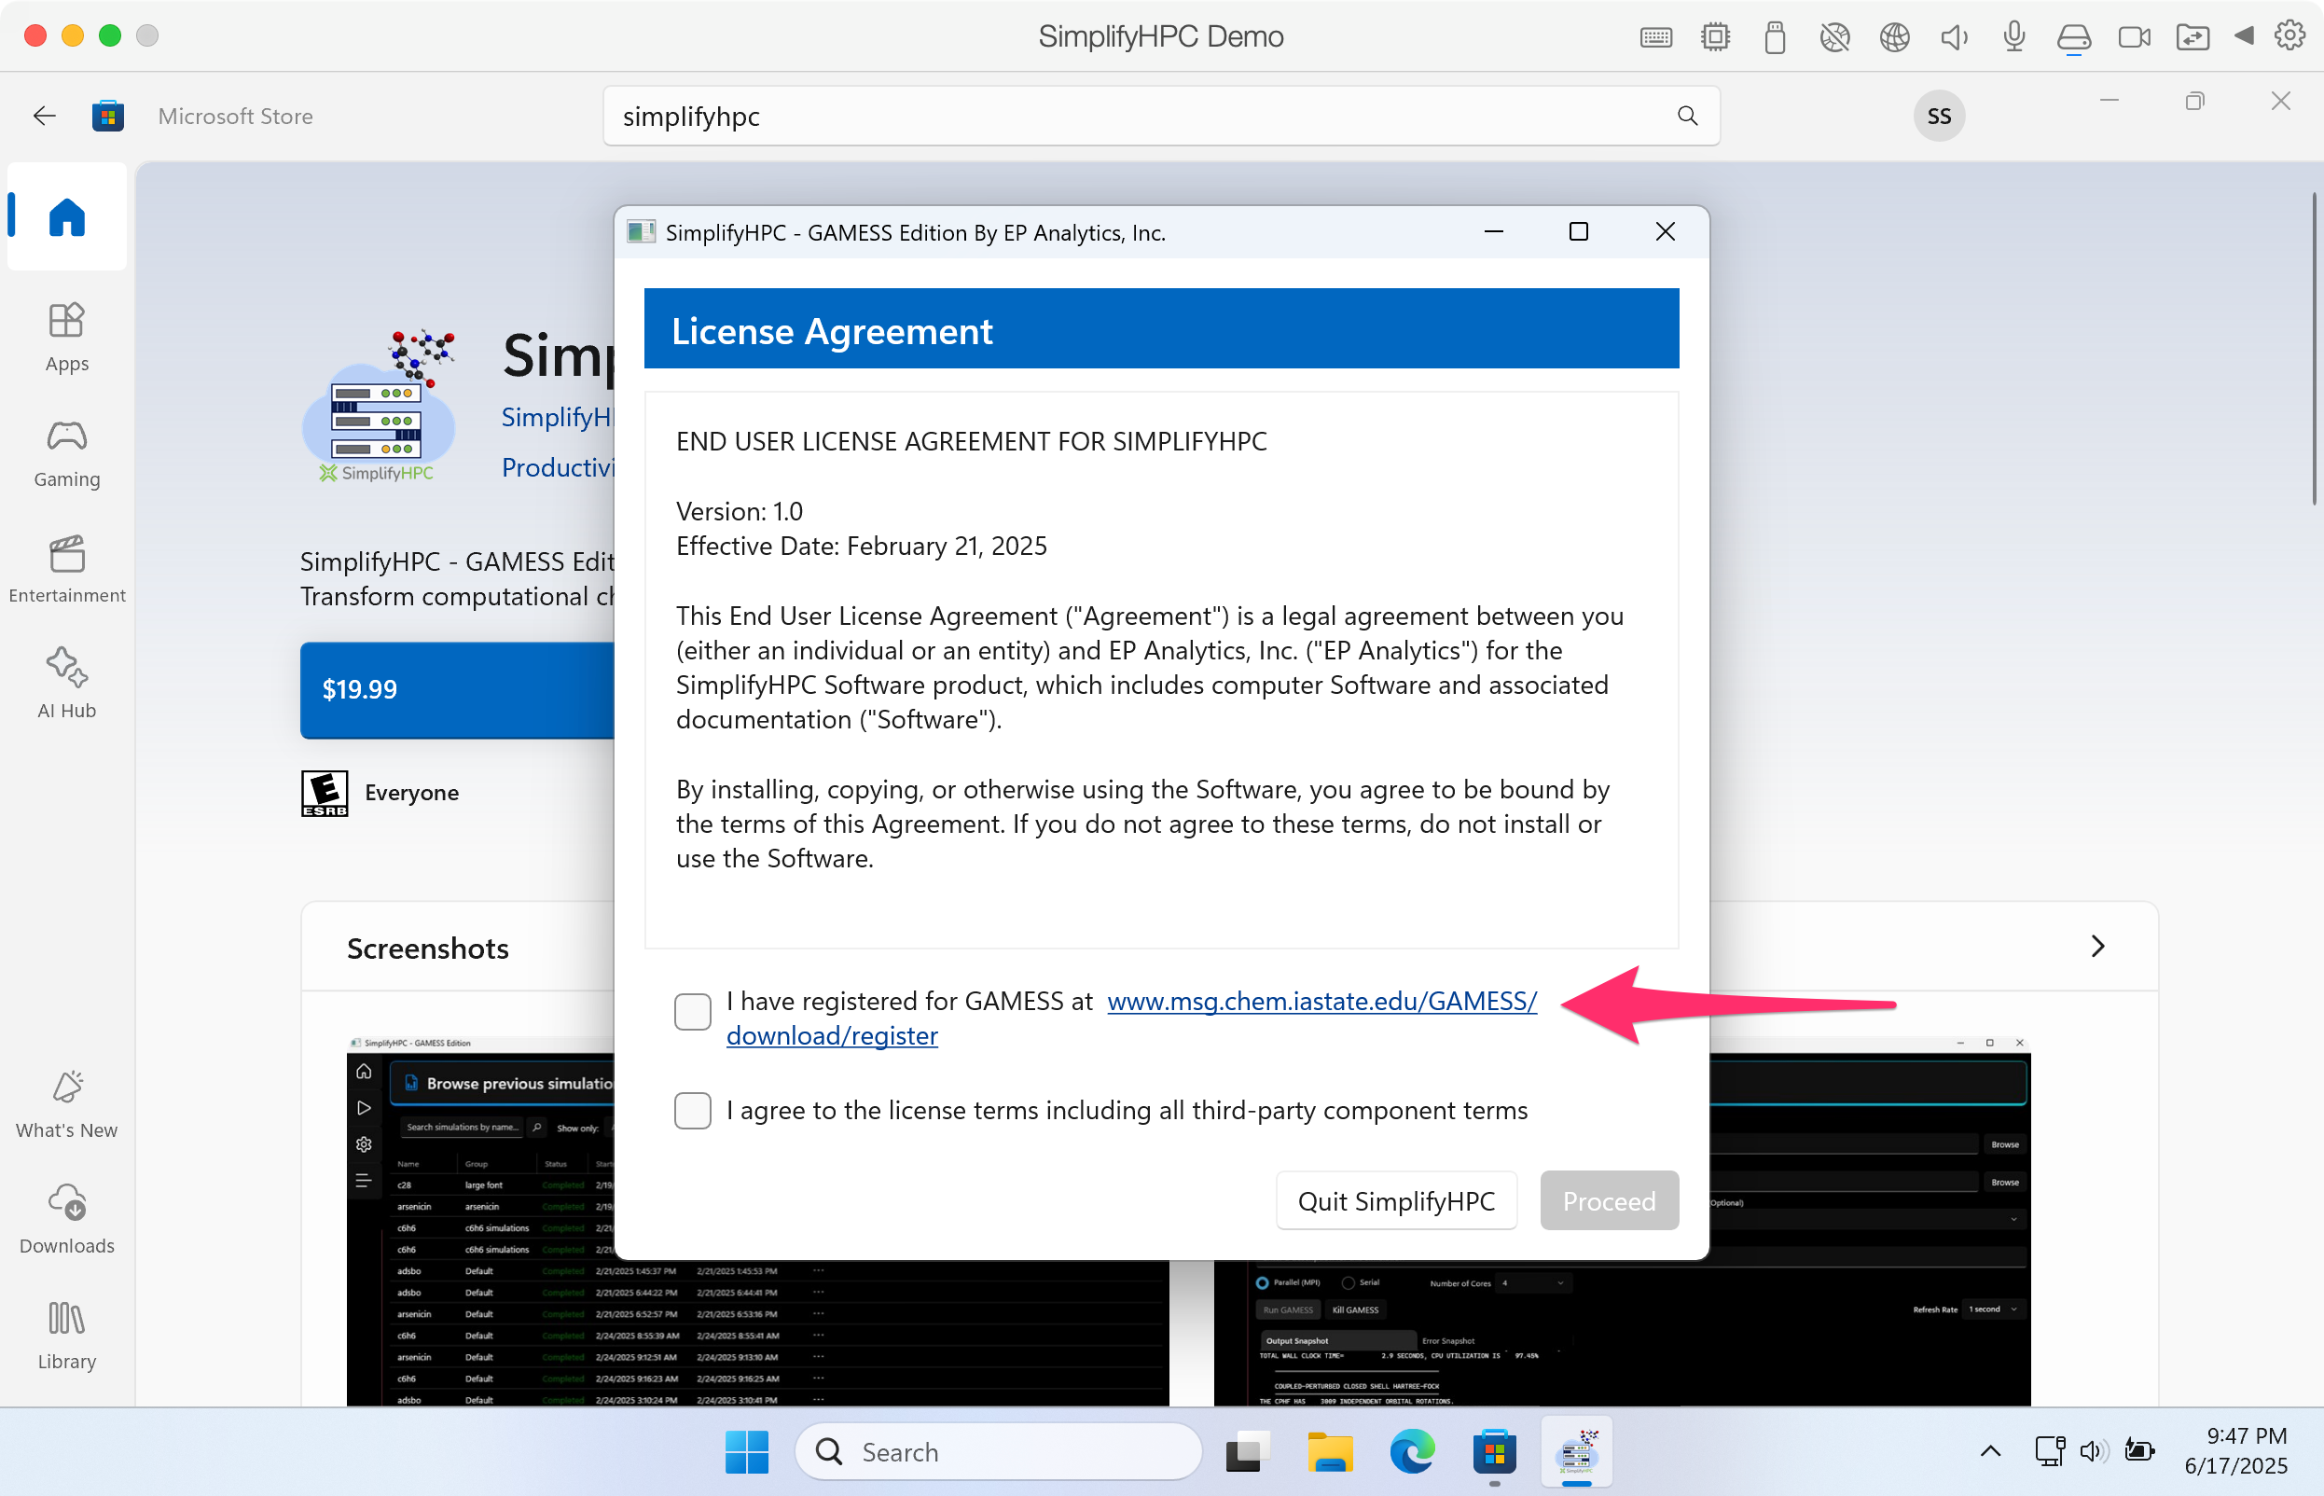Open the GAMESS download/register link
Viewport: 2324px width, 1496px height.
[1321, 1002]
